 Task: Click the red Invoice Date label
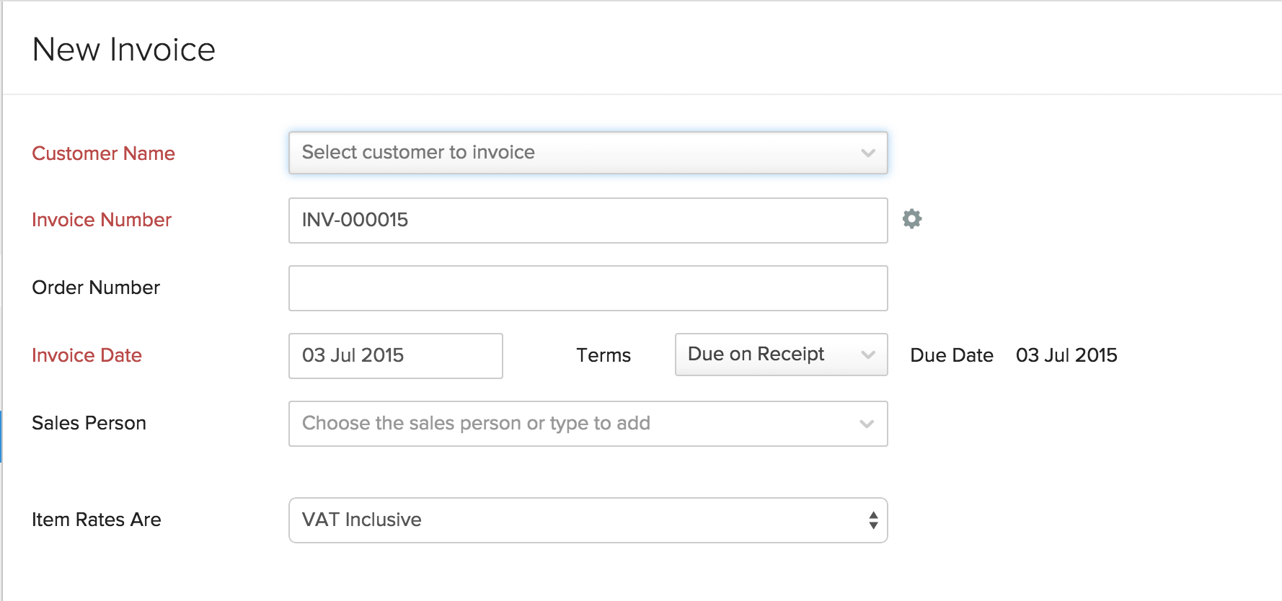click(87, 355)
